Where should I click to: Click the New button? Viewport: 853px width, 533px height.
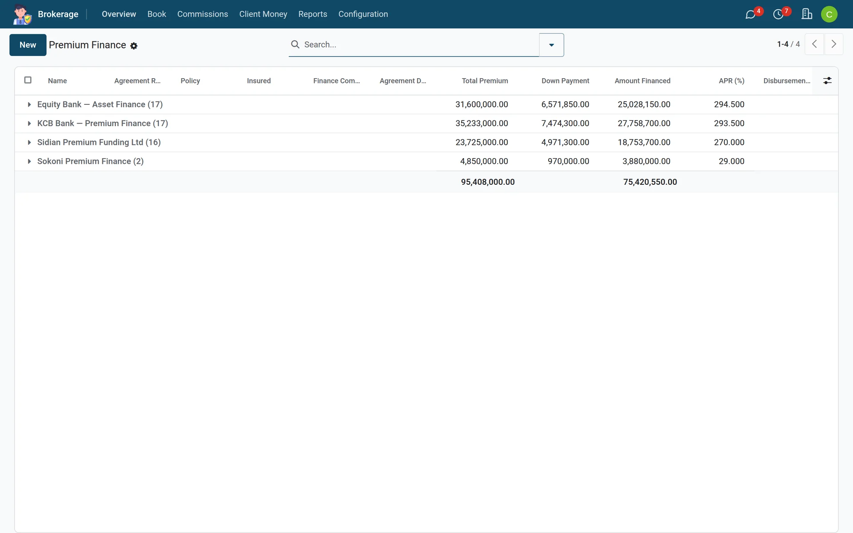coord(28,45)
